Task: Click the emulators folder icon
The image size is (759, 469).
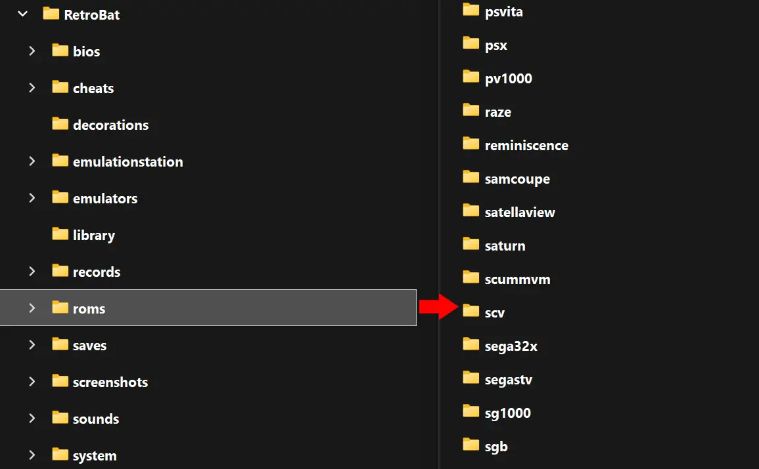Action: (x=60, y=197)
